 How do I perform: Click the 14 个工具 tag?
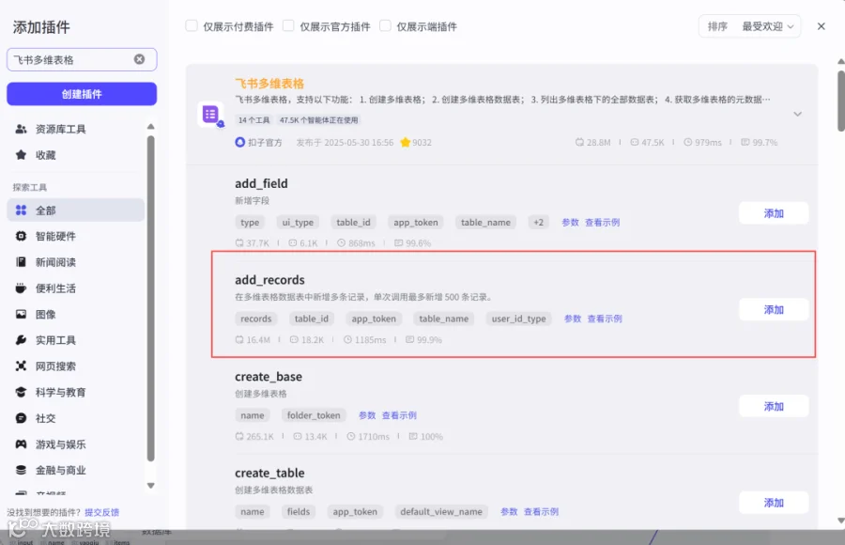[253, 119]
